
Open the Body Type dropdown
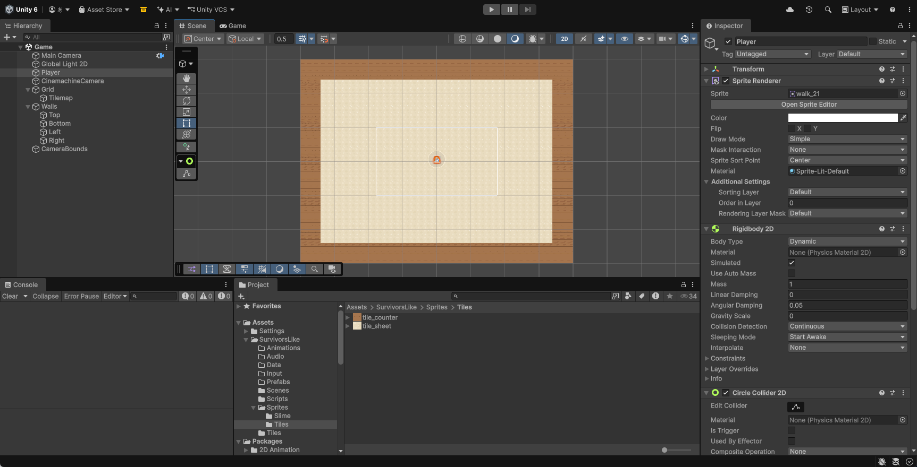(847, 241)
